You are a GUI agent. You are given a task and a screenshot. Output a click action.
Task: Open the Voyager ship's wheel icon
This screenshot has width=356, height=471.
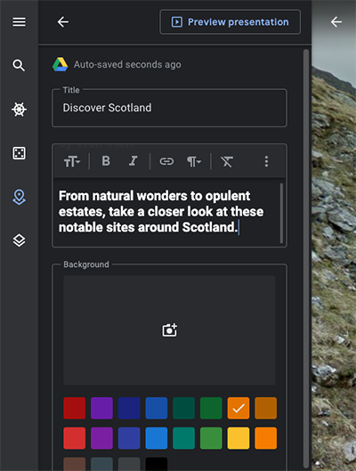tap(19, 109)
